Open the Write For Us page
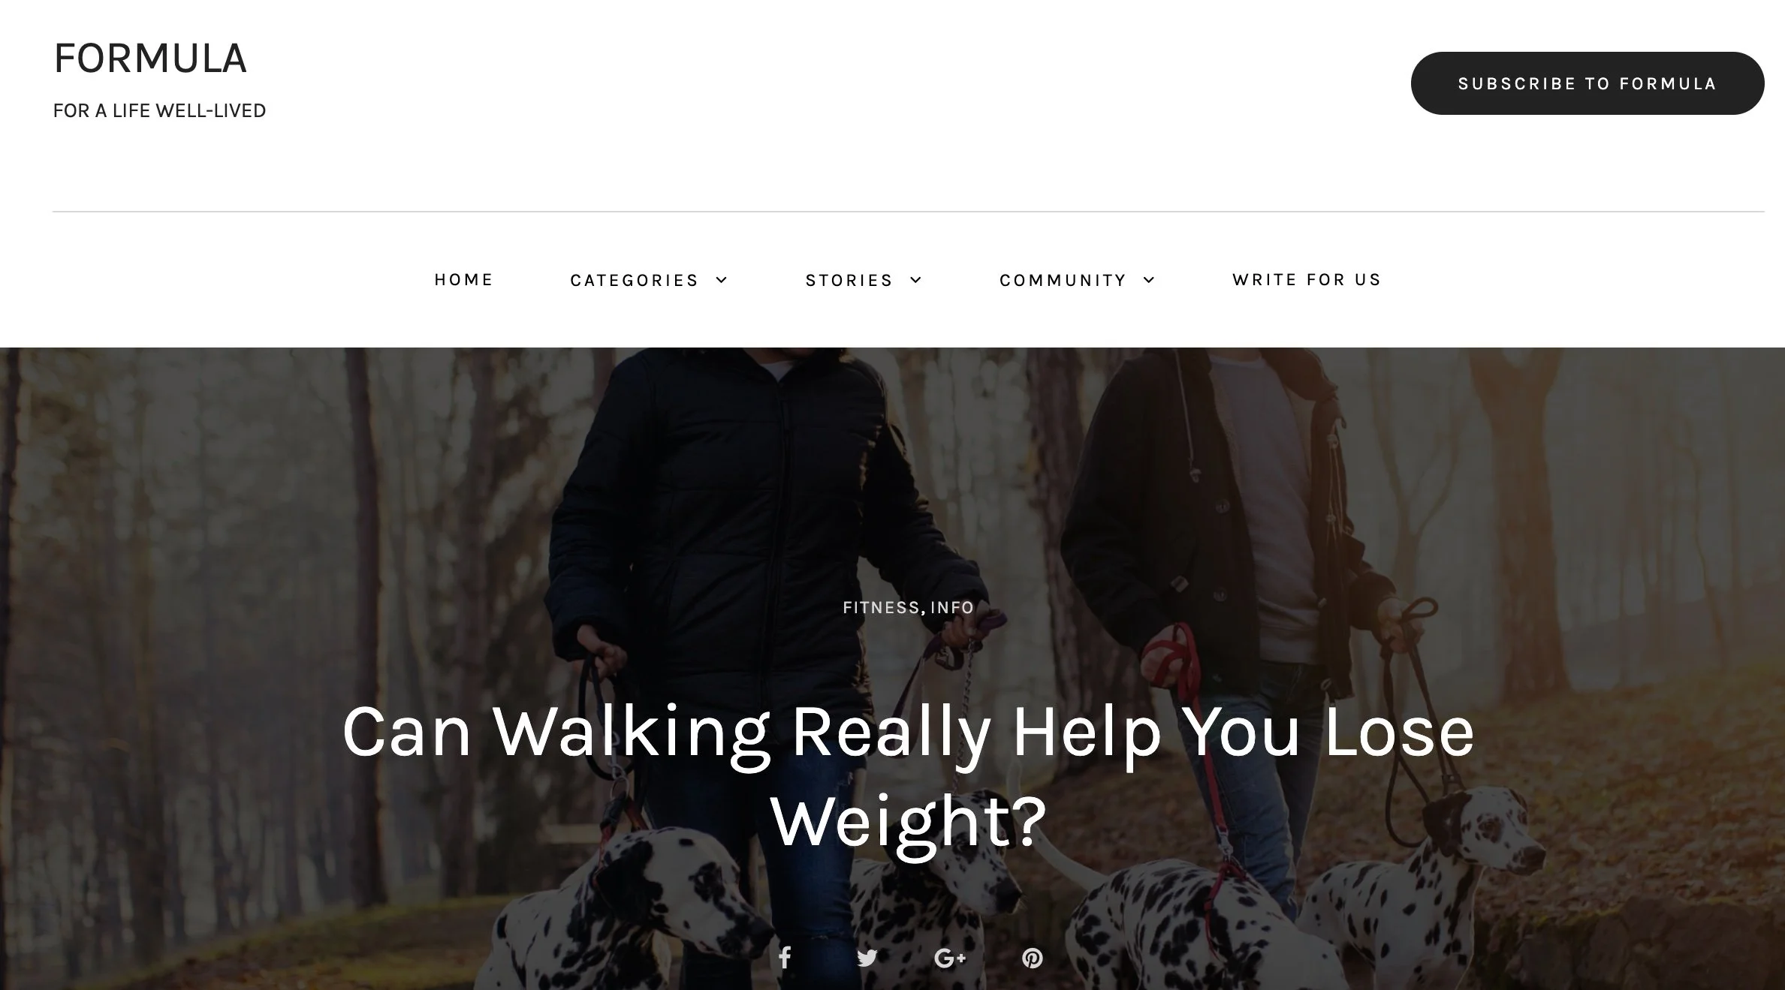 point(1307,279)
